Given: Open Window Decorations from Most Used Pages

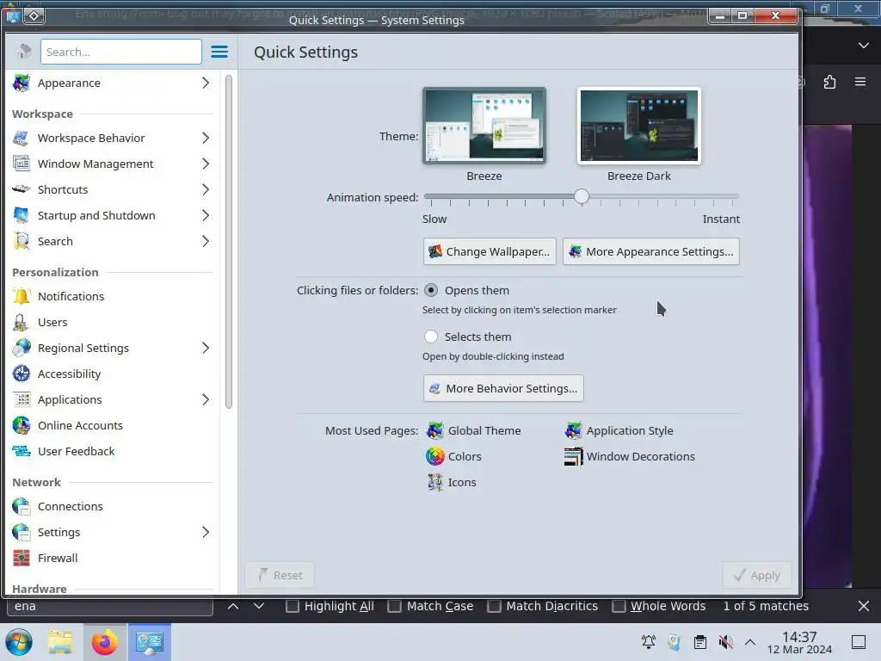Looking at the screenshot, I should click(630, 456).
